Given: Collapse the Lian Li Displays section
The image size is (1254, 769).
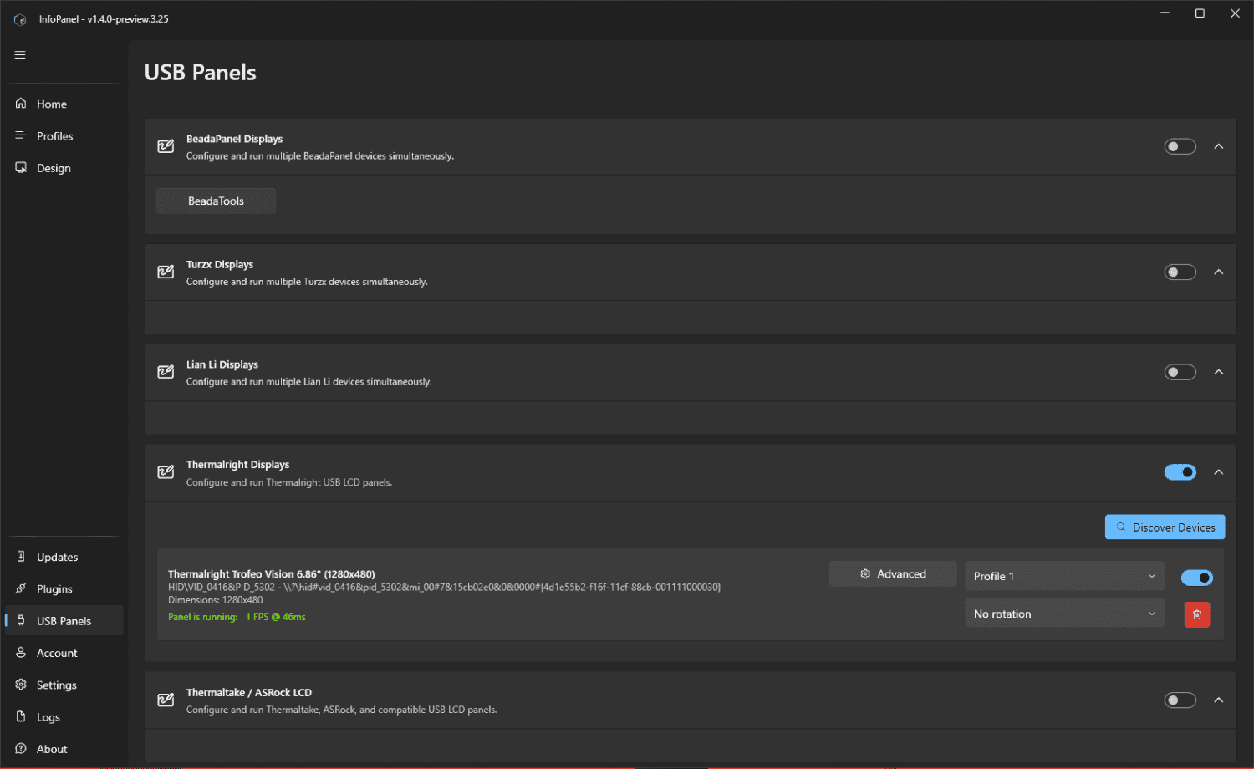Looking at the screenshot, I should pos(1219,372).
